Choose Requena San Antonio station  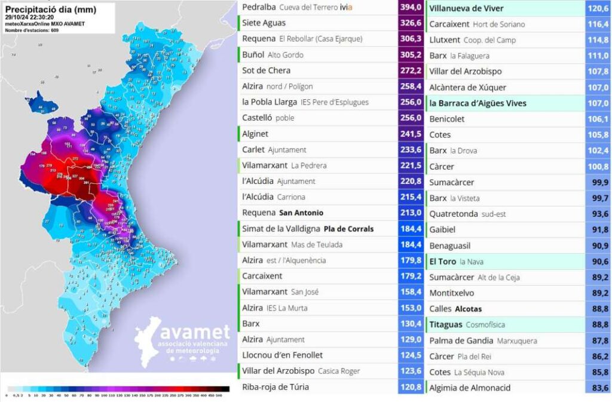(x=283, y=213)
